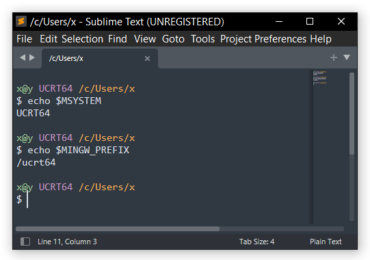Click the minimap code preview
The width and height of the screenshot is (370, 260).
click(320, 77)
